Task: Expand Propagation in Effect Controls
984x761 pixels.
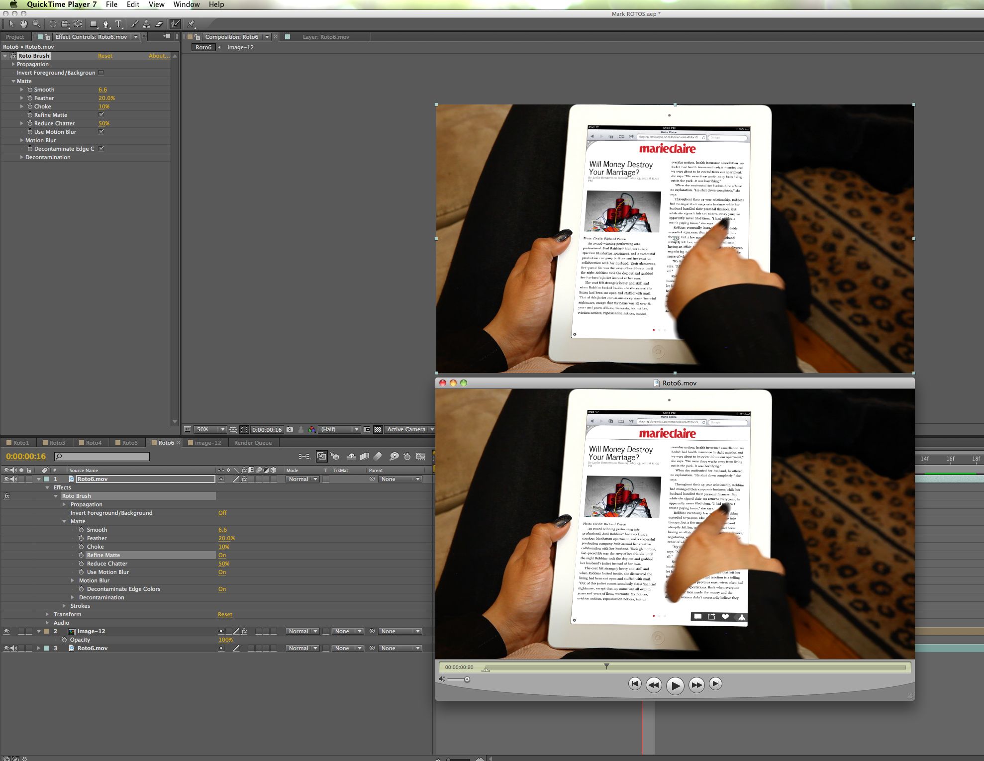Action: [x=13, y=64]
